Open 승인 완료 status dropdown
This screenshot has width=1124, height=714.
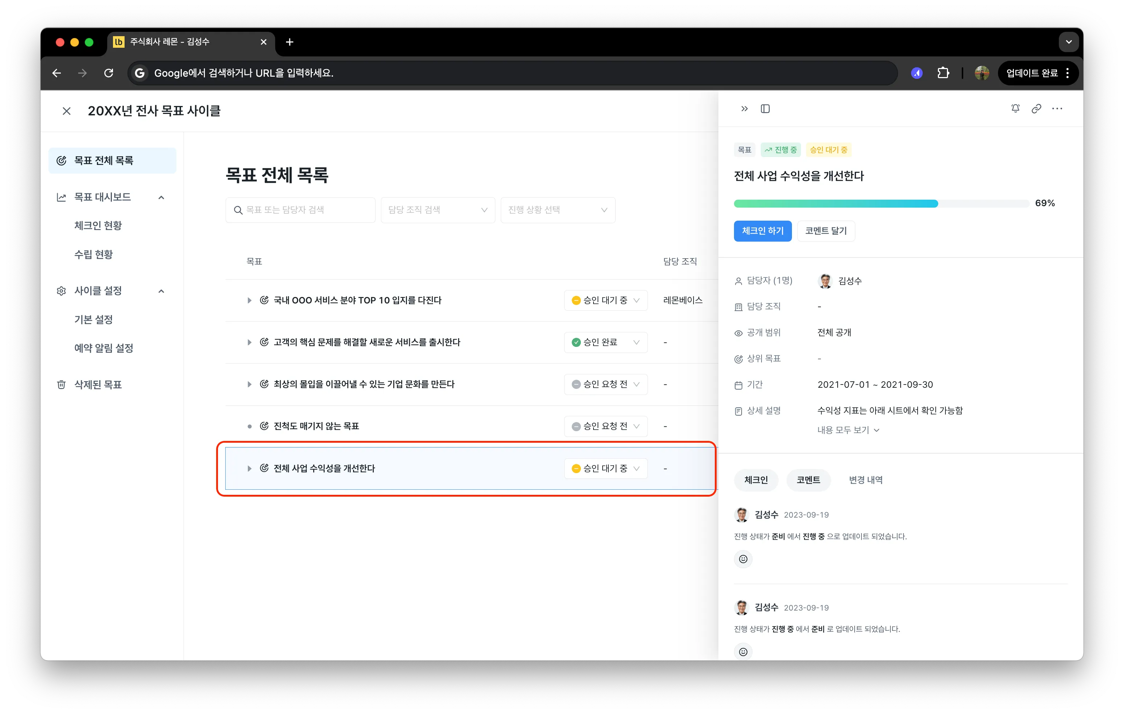coord(605,342)
